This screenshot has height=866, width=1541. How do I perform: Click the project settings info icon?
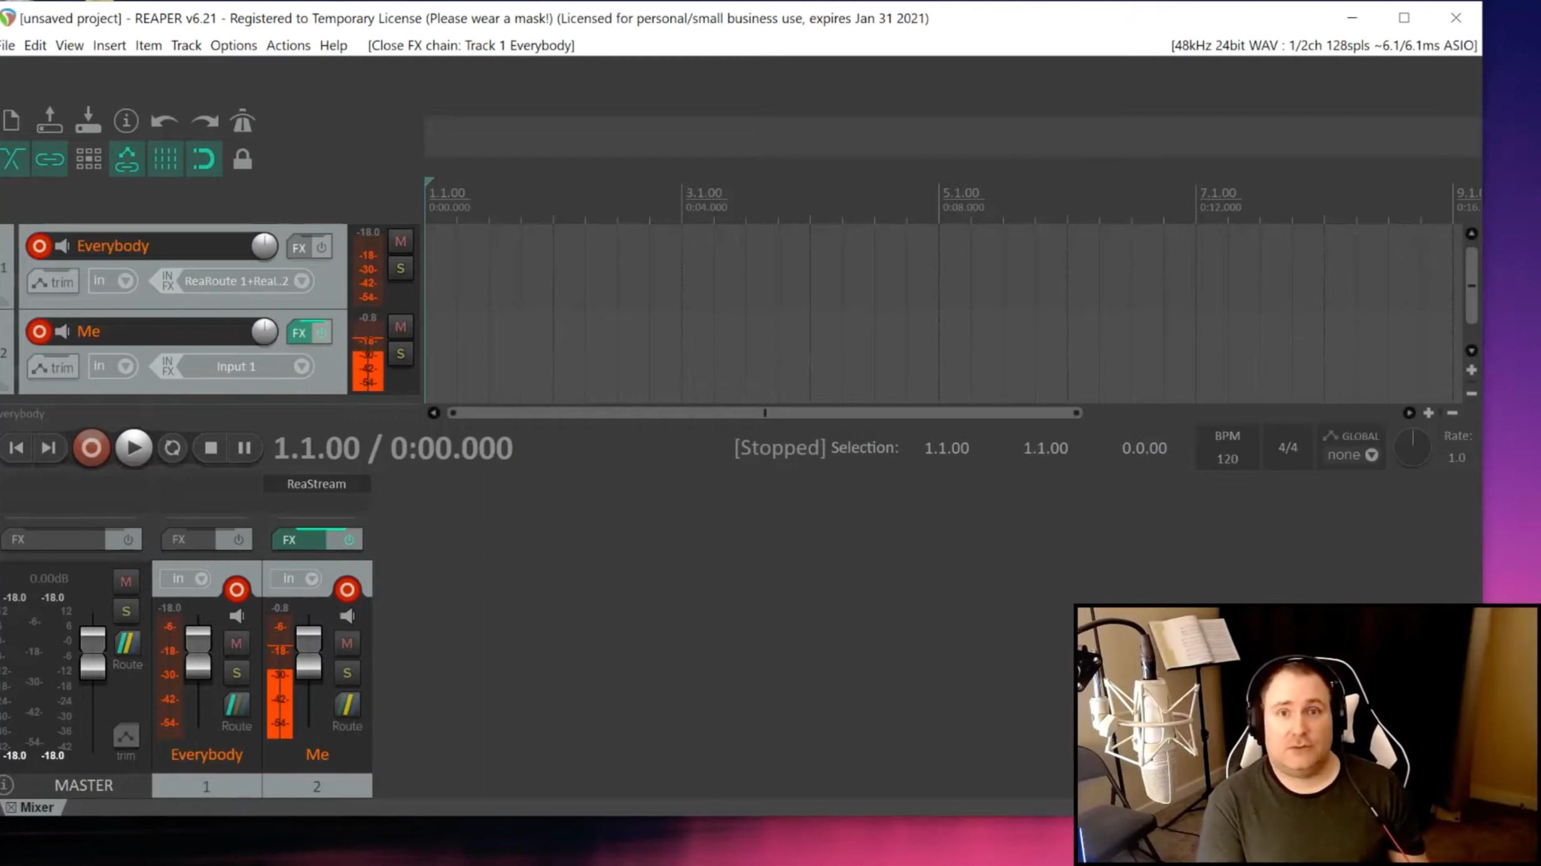click(x=126, y=121)
